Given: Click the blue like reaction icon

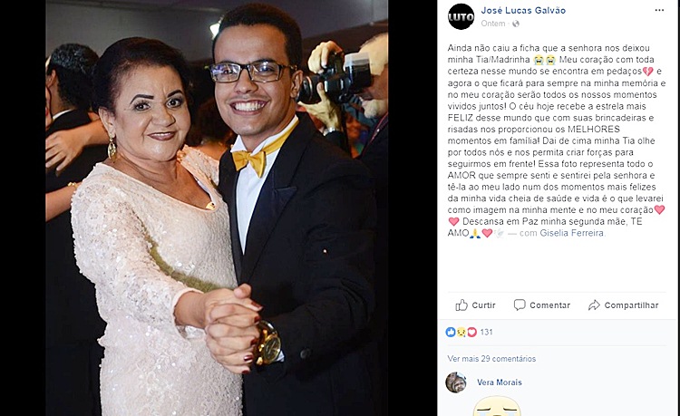Looking at the screenshot, I should coord(451,332).
